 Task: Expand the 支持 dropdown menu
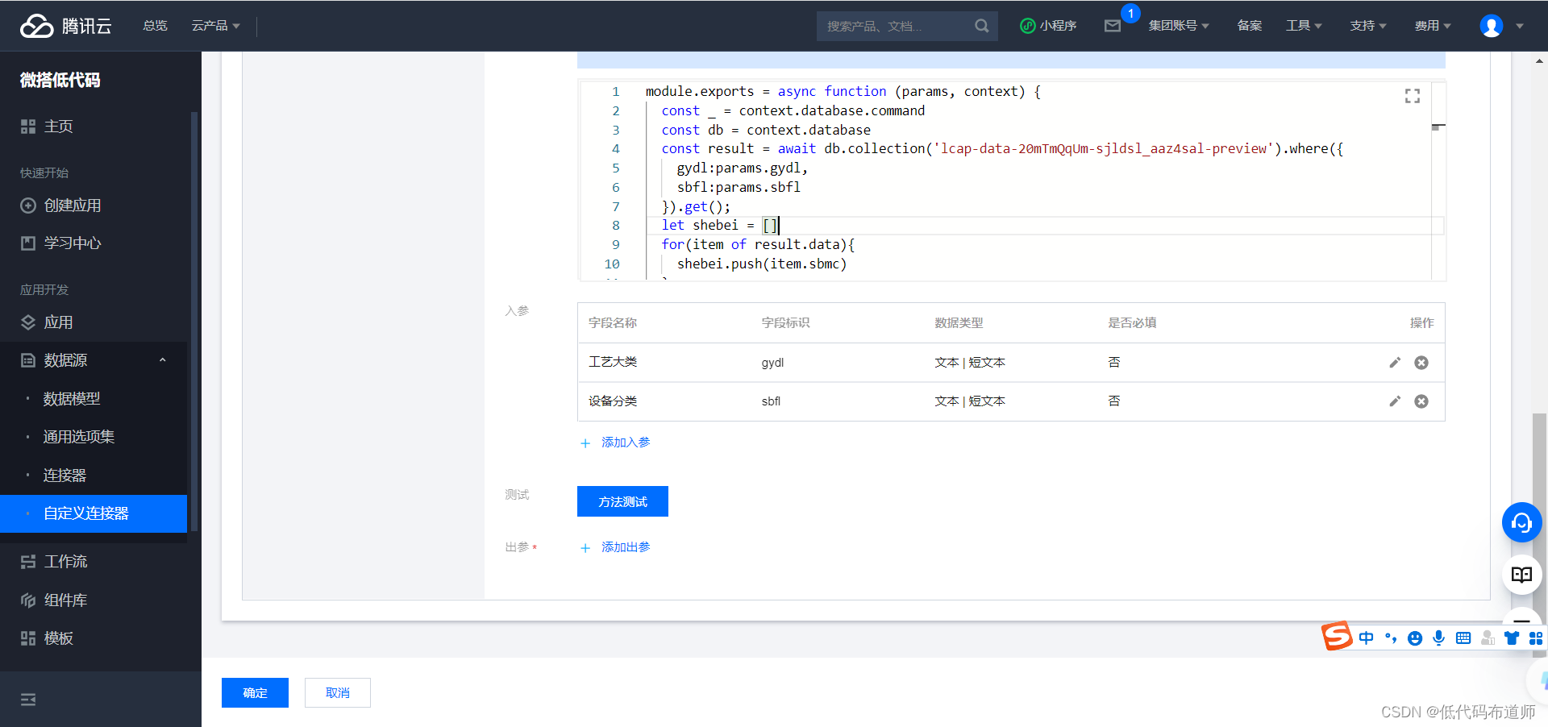(x=1368, y=26)
